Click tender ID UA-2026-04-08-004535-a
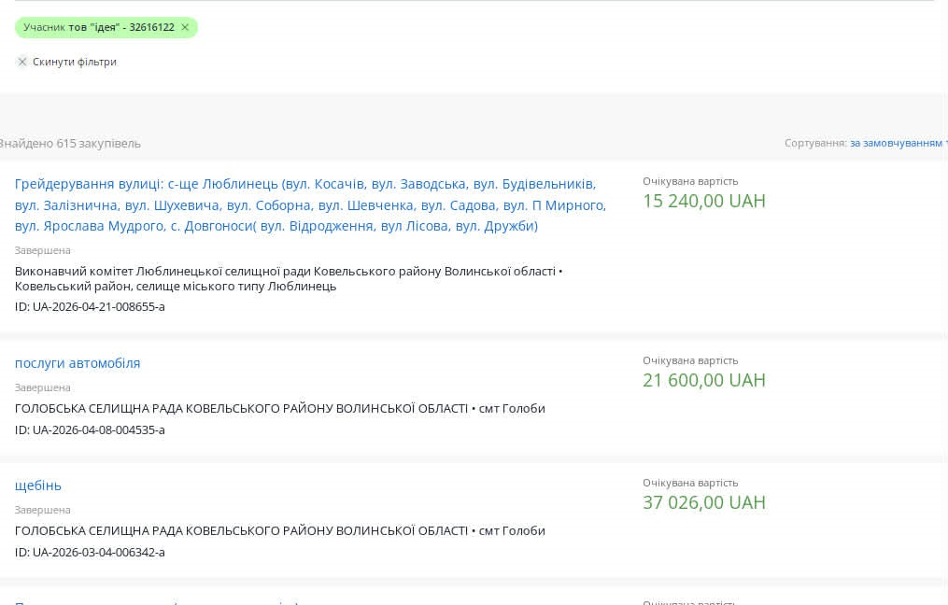948x605 pixels. (x=90, y=429)
